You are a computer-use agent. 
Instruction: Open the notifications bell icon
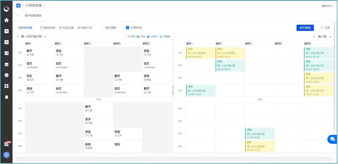[6, 97]
